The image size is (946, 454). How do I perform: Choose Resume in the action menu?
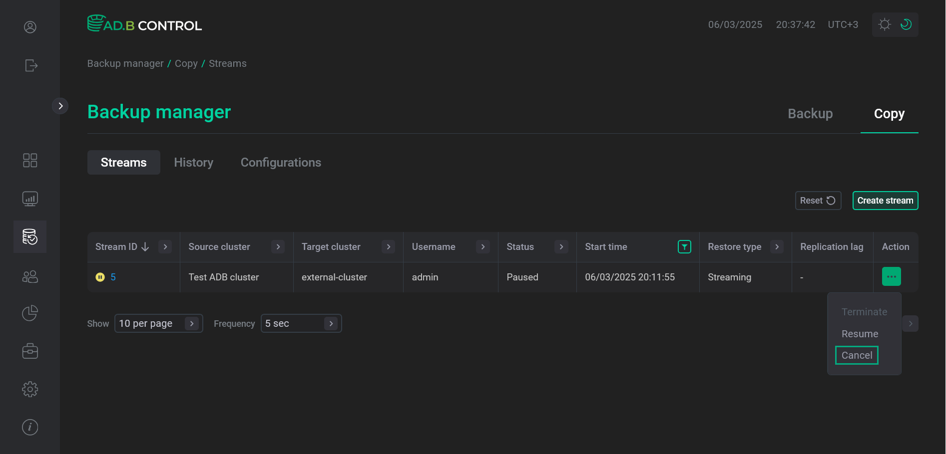[x=860, y=334]
